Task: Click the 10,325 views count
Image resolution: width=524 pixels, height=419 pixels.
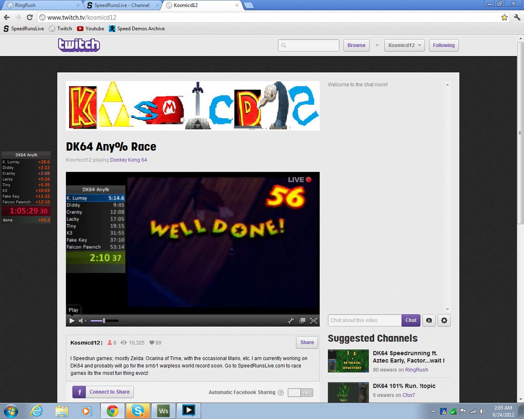Action: click(x=132, y=343)
